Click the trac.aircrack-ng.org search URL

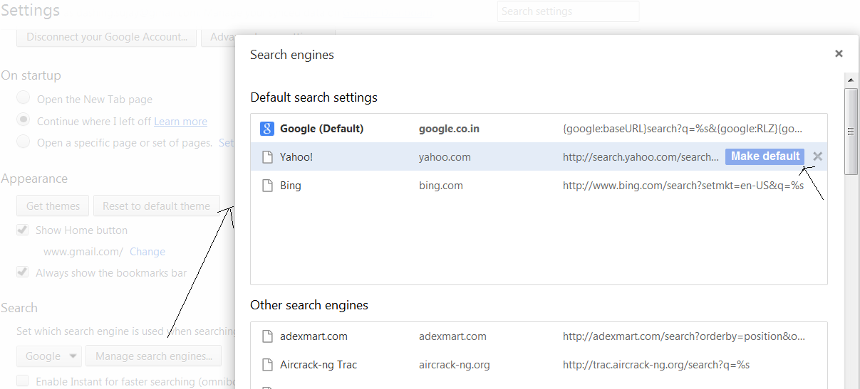(x=656, y=365)
